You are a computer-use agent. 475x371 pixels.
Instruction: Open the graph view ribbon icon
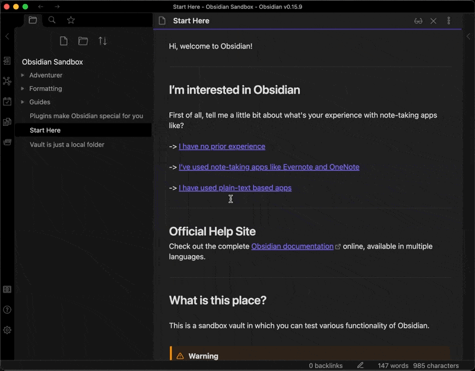7,81
